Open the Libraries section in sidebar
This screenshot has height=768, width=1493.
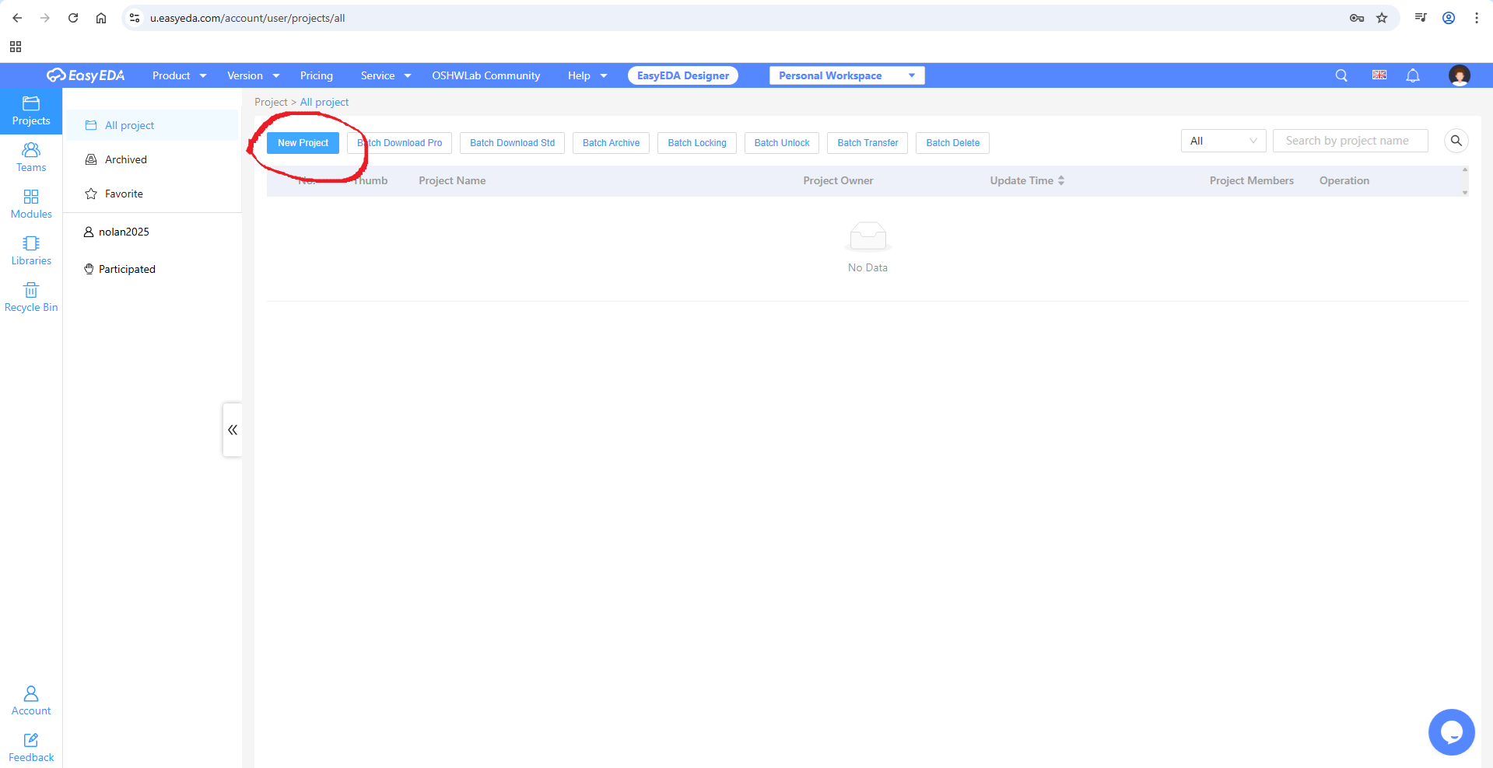pos(31,250)
